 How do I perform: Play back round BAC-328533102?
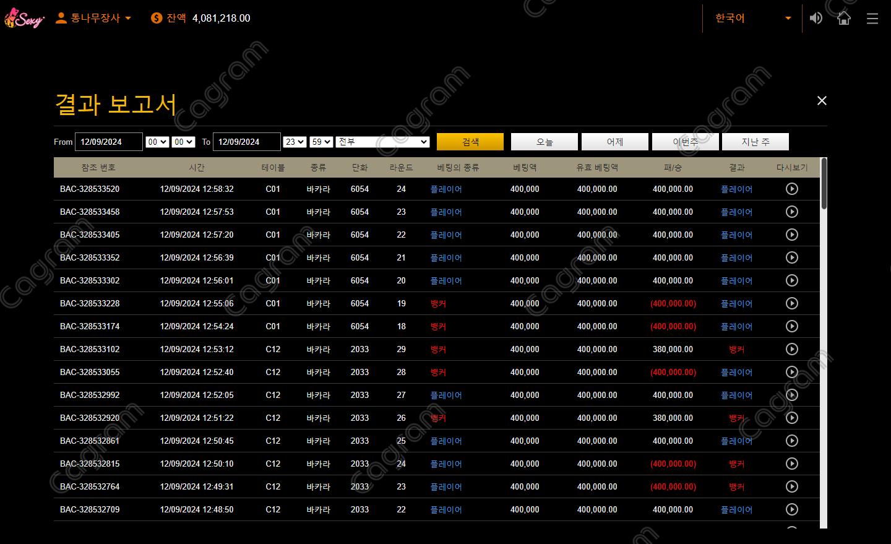click(x=791, y=349)
